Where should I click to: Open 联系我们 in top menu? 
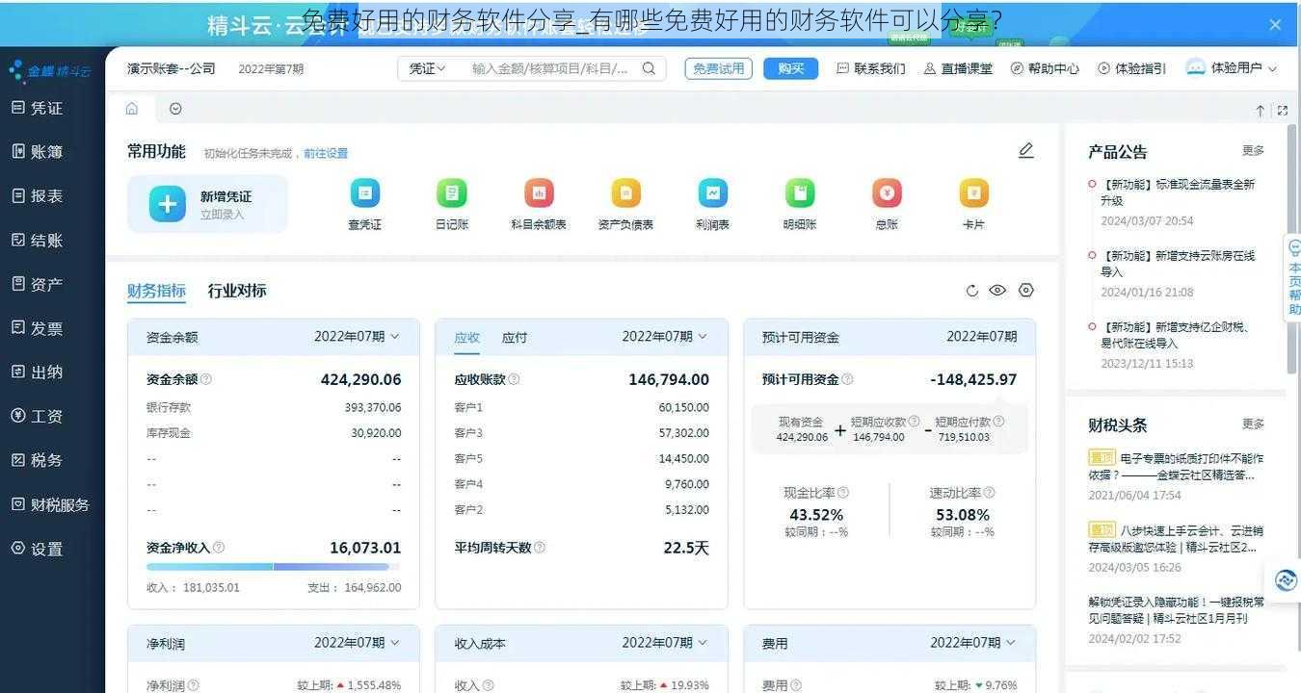871,68
